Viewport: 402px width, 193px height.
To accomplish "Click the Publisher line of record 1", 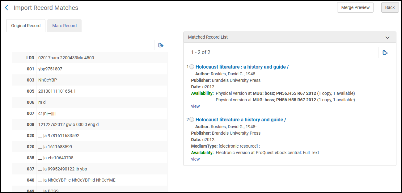I will click(226, 80).
